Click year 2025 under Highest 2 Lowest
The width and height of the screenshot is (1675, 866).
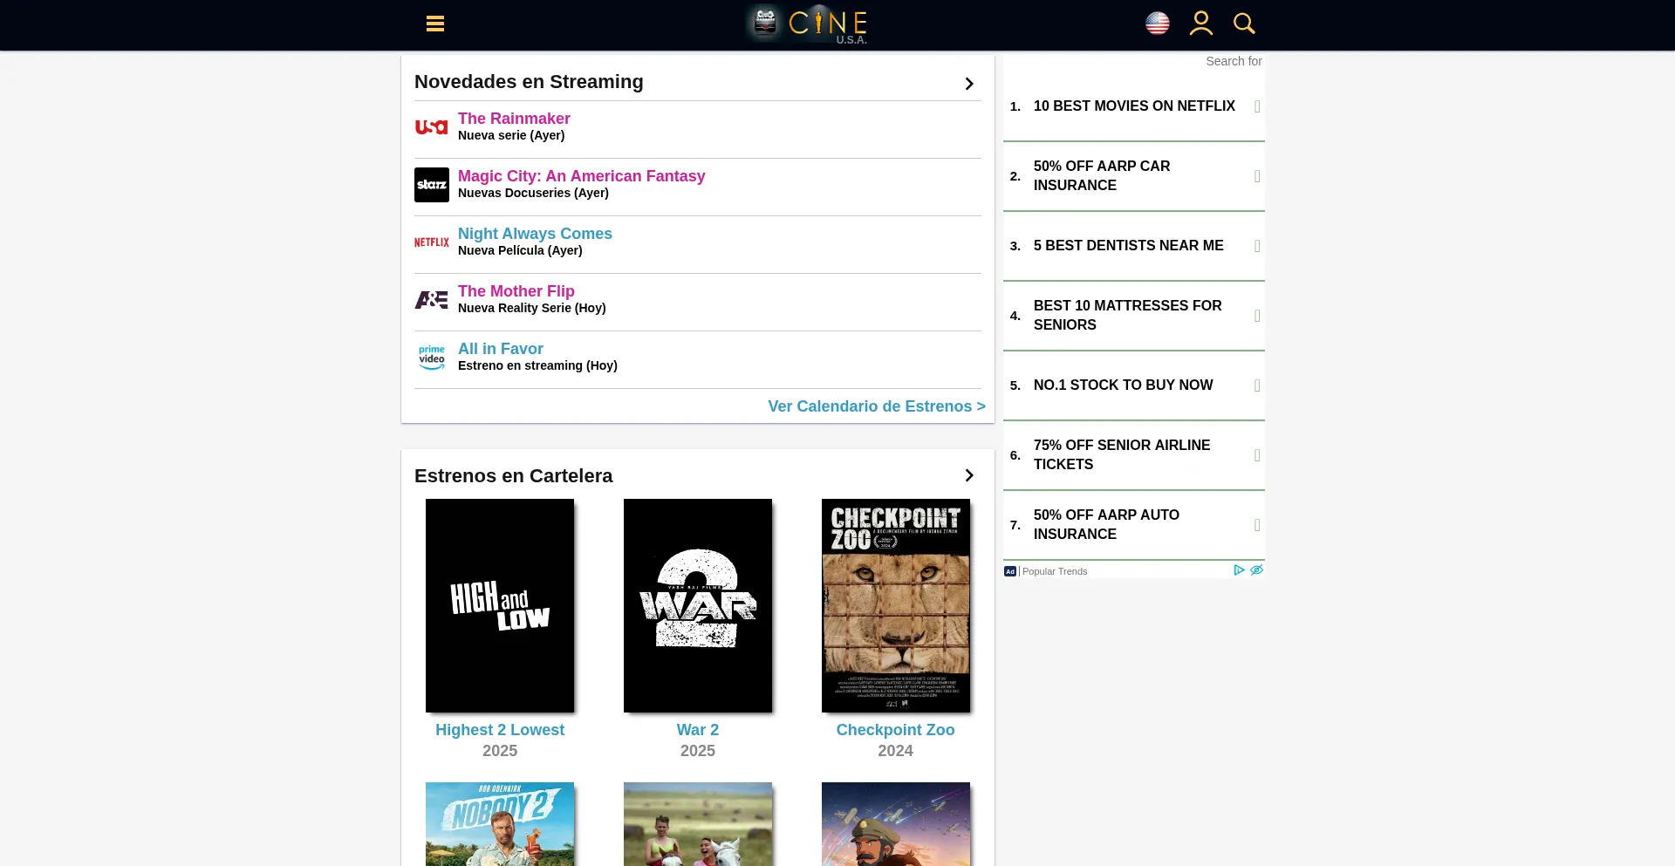[500, 751]
